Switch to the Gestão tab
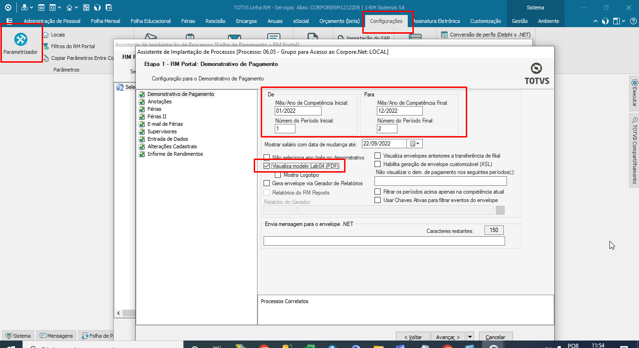 tap(520, 21)
